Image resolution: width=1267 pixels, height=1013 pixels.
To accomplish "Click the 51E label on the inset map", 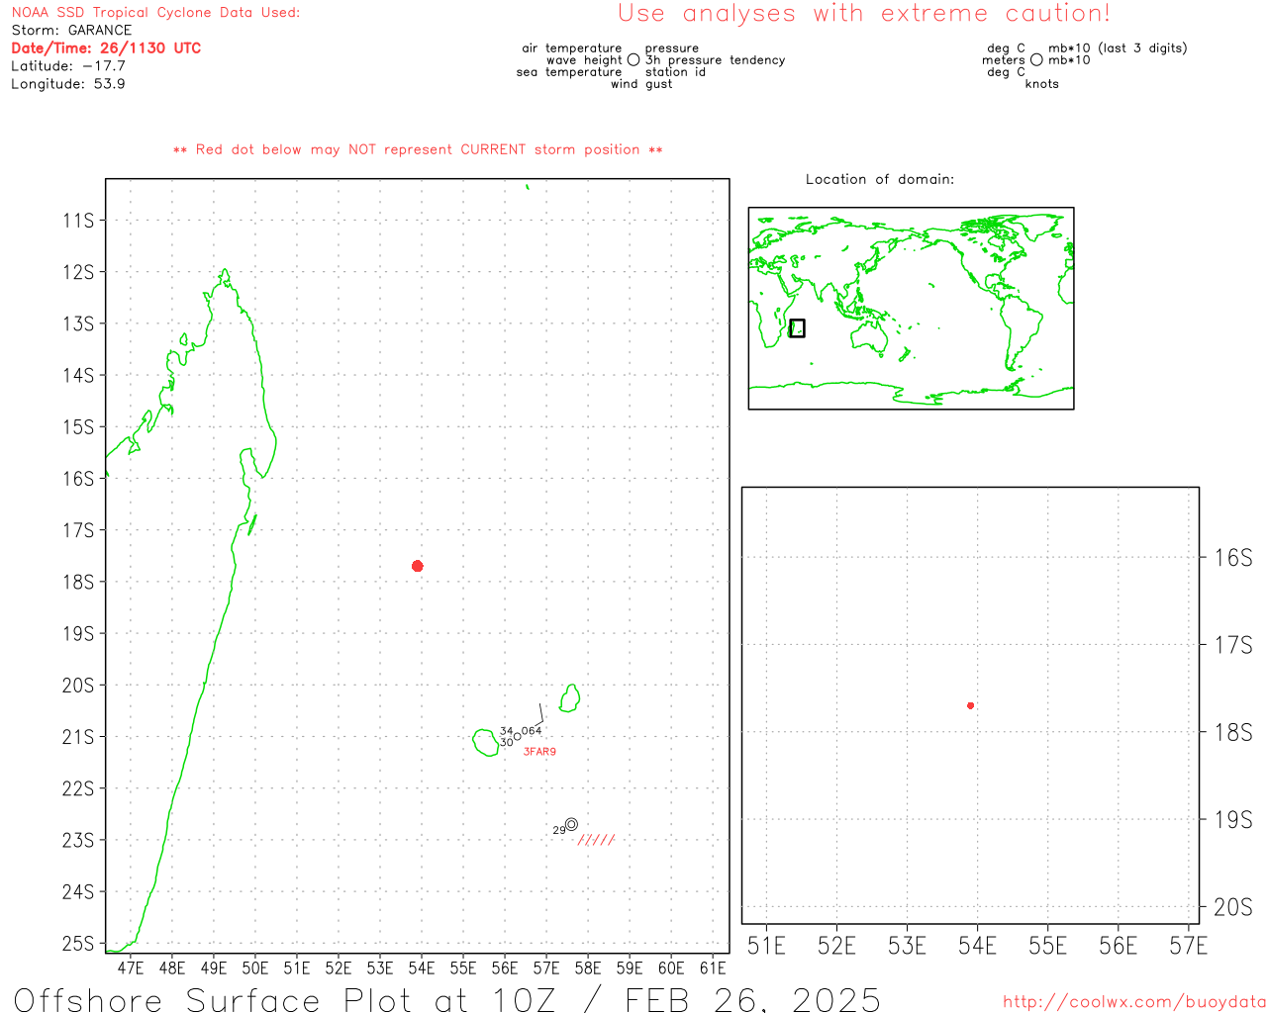I will point(766,946).
